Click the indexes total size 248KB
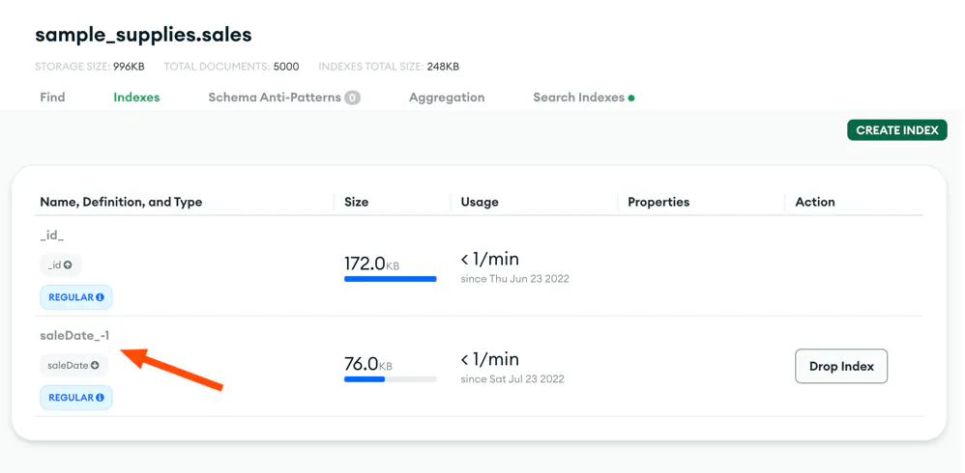The image size is (965, 473). point(443,67)
